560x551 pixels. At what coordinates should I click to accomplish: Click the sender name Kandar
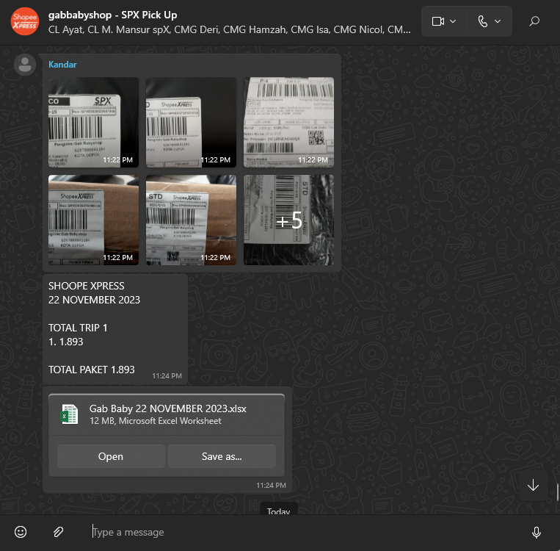[62, 65]
